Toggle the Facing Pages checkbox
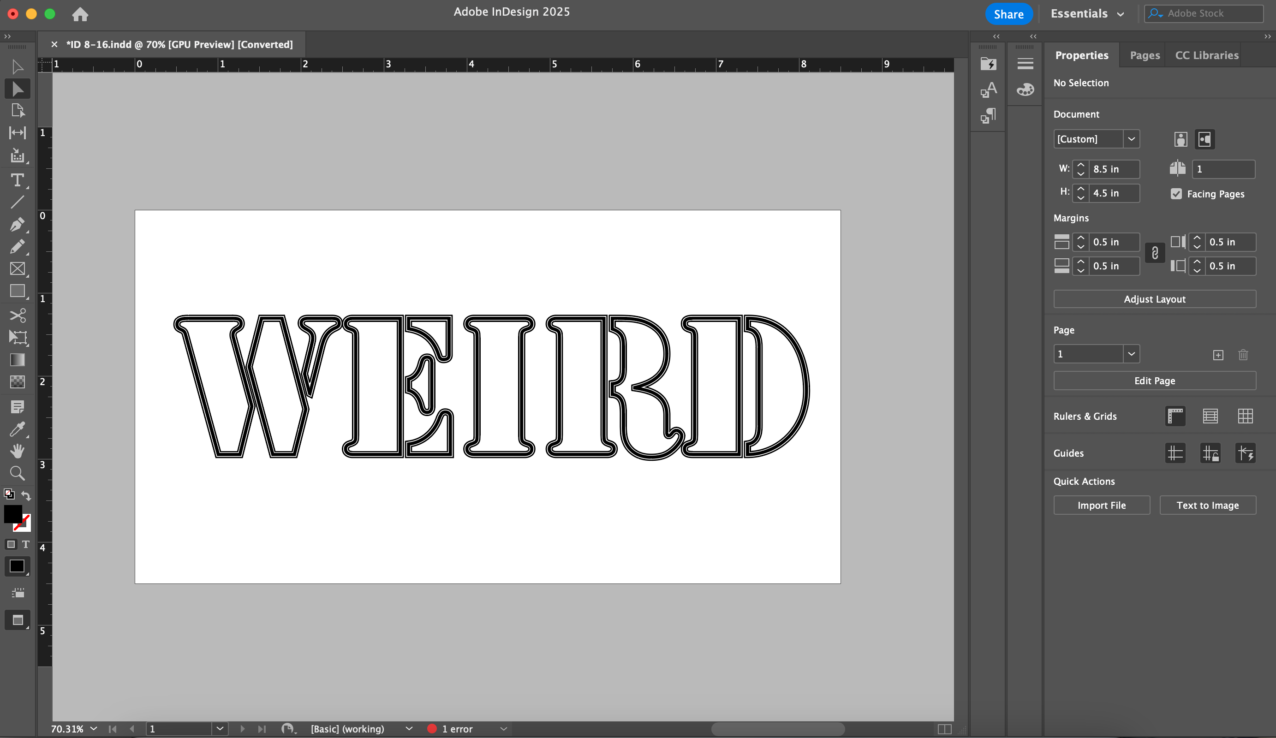1276x738 pixels. tap(1176, 194)
